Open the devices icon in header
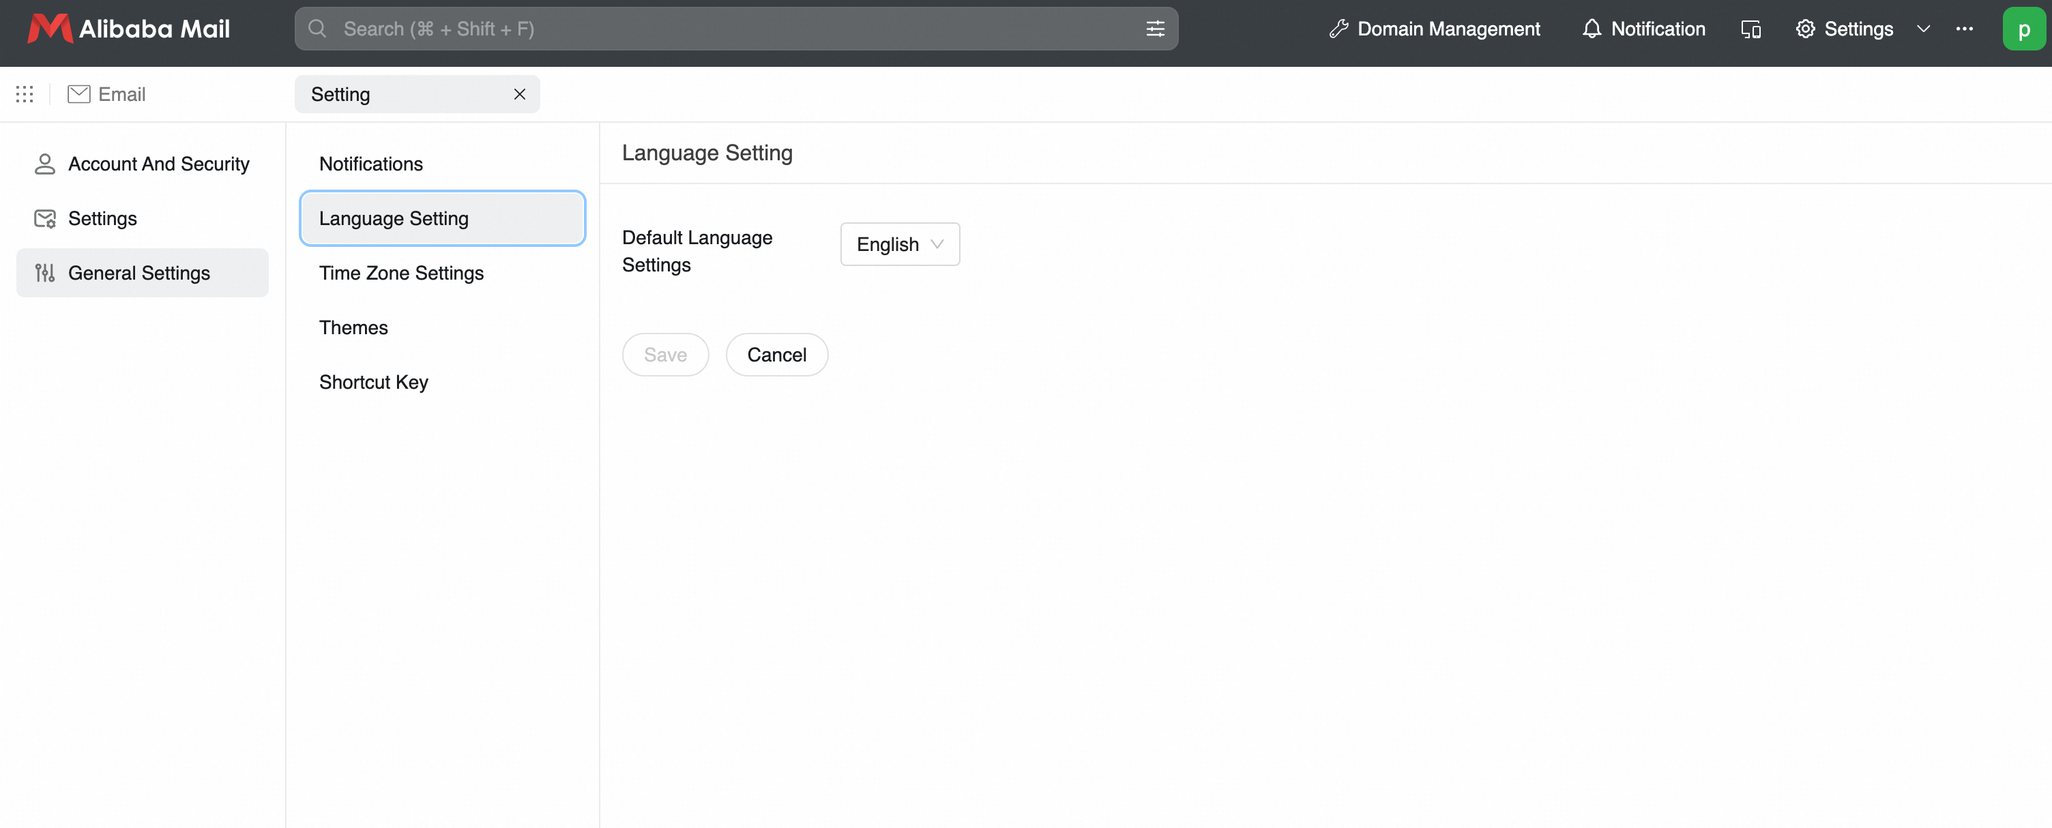 (x=1751, y=29)
